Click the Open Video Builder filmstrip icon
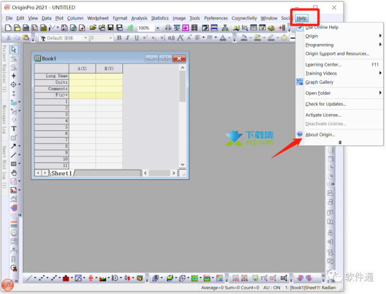 [x=194, y=28]
